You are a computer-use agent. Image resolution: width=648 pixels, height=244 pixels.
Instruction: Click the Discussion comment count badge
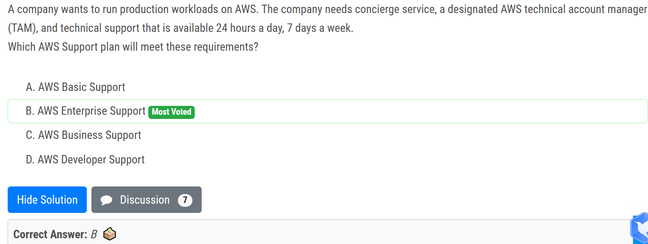point(185,200)
